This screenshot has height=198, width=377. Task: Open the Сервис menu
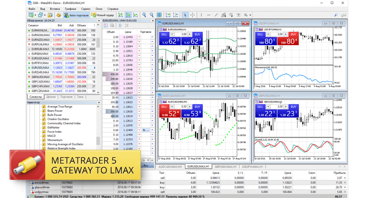click(86, 9)
